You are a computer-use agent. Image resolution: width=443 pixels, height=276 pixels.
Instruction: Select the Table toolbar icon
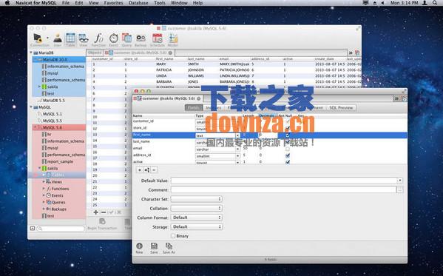click(70, 40)
